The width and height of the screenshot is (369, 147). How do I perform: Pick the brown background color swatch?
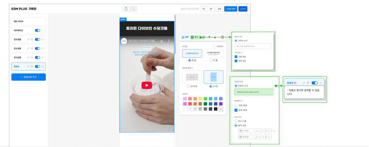click(200, 104)
